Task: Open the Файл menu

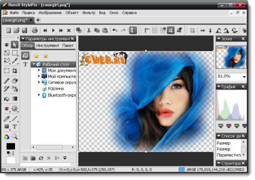Action: coord(14,13)
